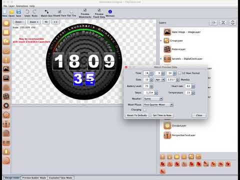This screenshot has height=180, width=240.
Task: Click the Set Time to Now button
Action: (162, 115)
